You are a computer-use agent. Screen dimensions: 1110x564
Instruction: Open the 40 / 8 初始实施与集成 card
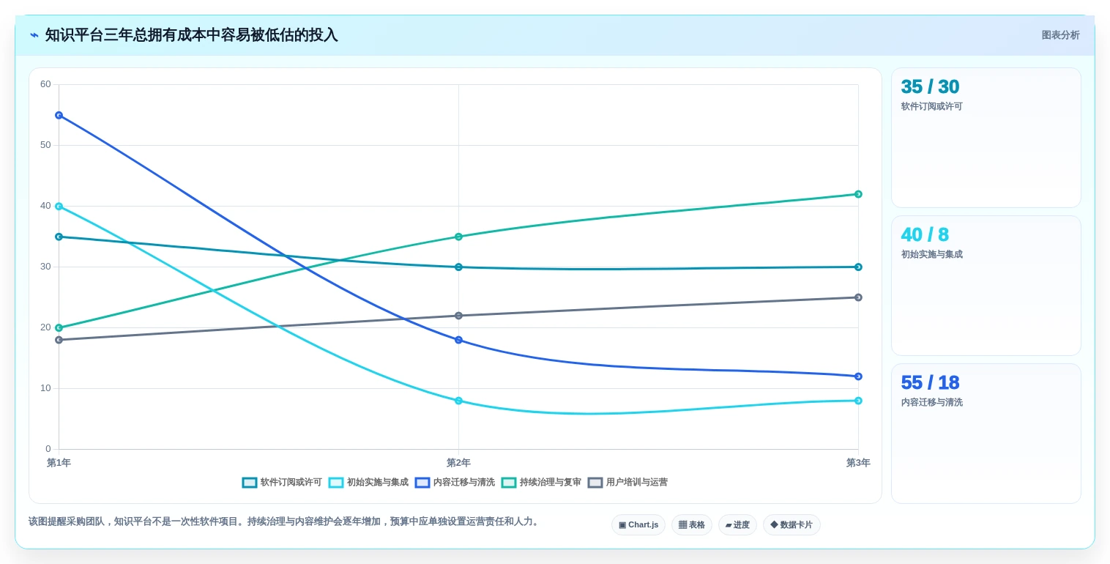point(986,286)
